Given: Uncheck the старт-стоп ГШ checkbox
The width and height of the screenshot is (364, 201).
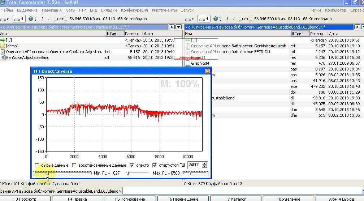Looking at the screenshot, I should [155, 165].
